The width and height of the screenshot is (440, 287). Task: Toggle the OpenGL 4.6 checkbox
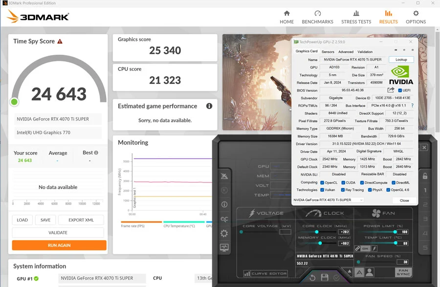click(x=388, y=190)
